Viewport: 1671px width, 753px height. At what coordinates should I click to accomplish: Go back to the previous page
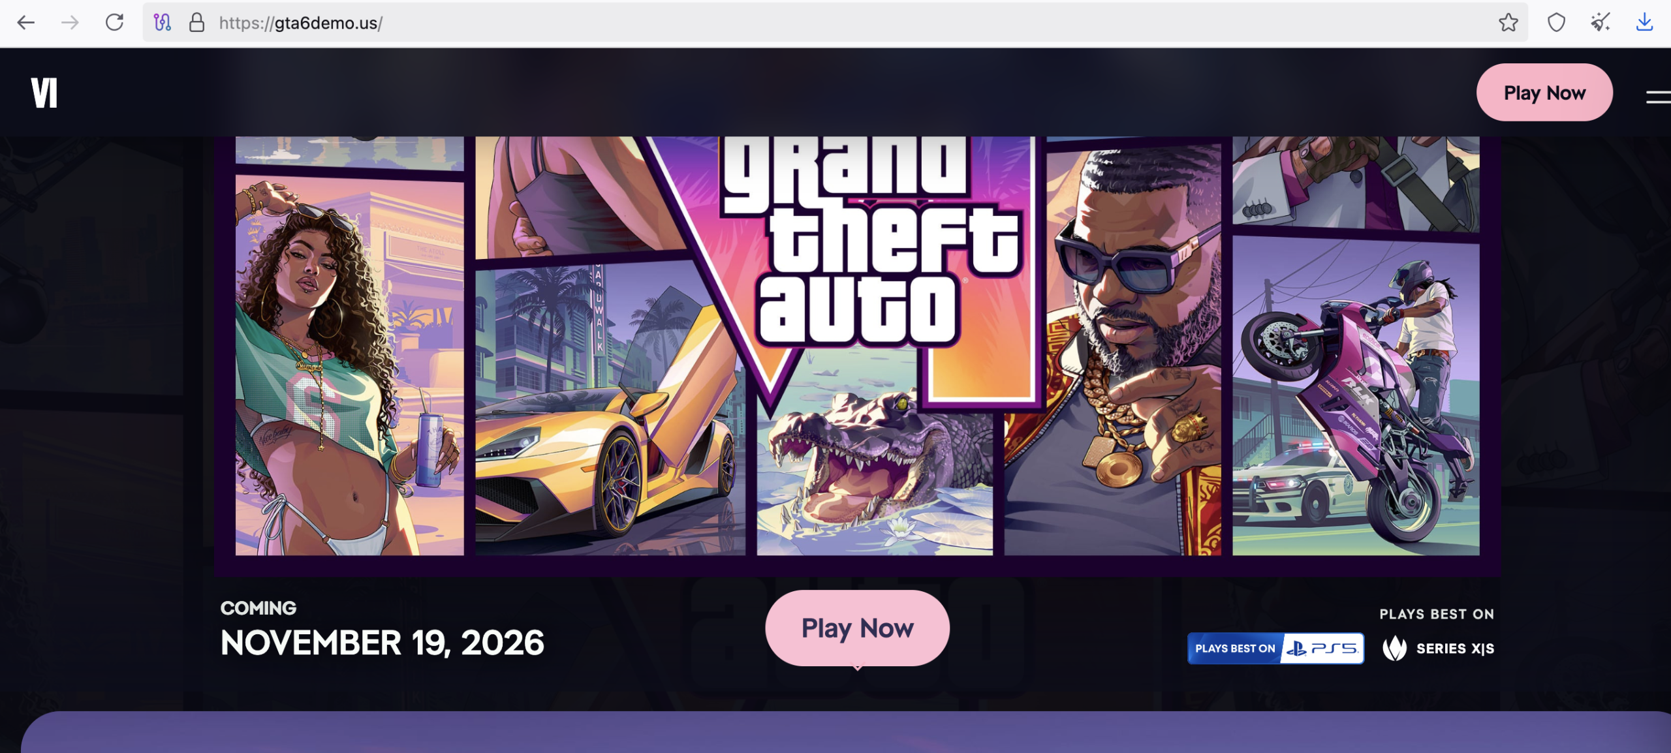click(25, 23)
